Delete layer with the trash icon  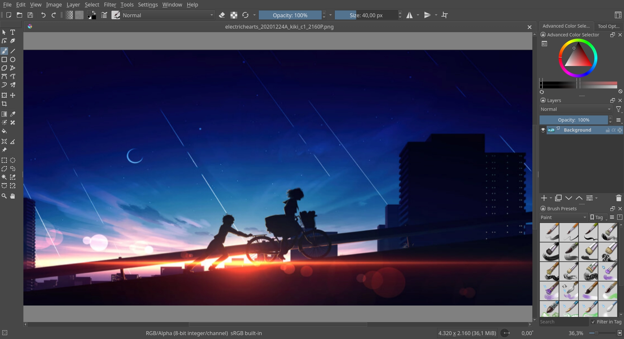[x=618, y=198]
